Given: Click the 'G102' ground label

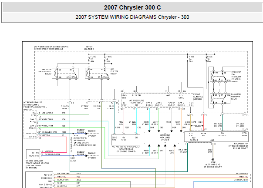Looking at the screenshot, I should pos(213,162).
